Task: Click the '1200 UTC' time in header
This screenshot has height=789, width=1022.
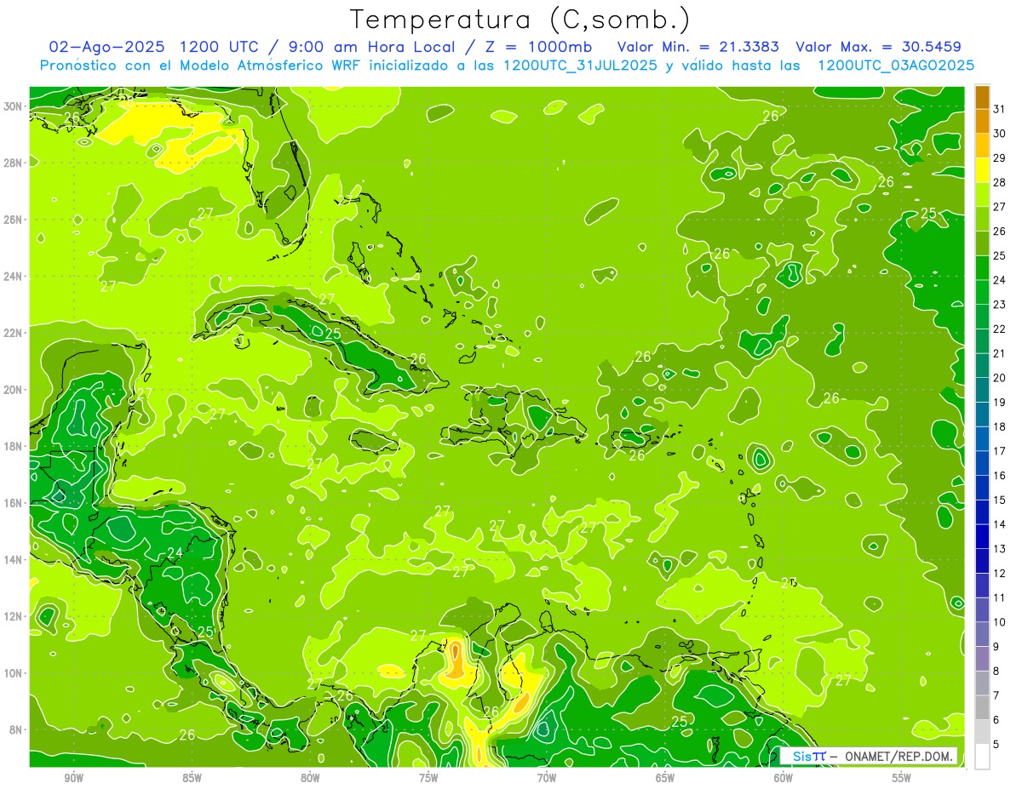Action: [x=224, y=46]
